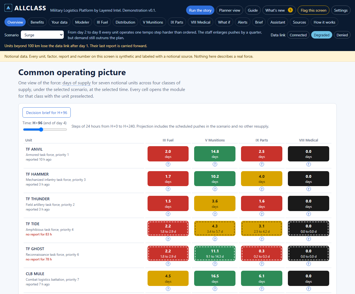This screenshot has width=355, height=294.
Task: Open help icon under TF ANVIL fuel cell
Action: [x=168, y=164]
